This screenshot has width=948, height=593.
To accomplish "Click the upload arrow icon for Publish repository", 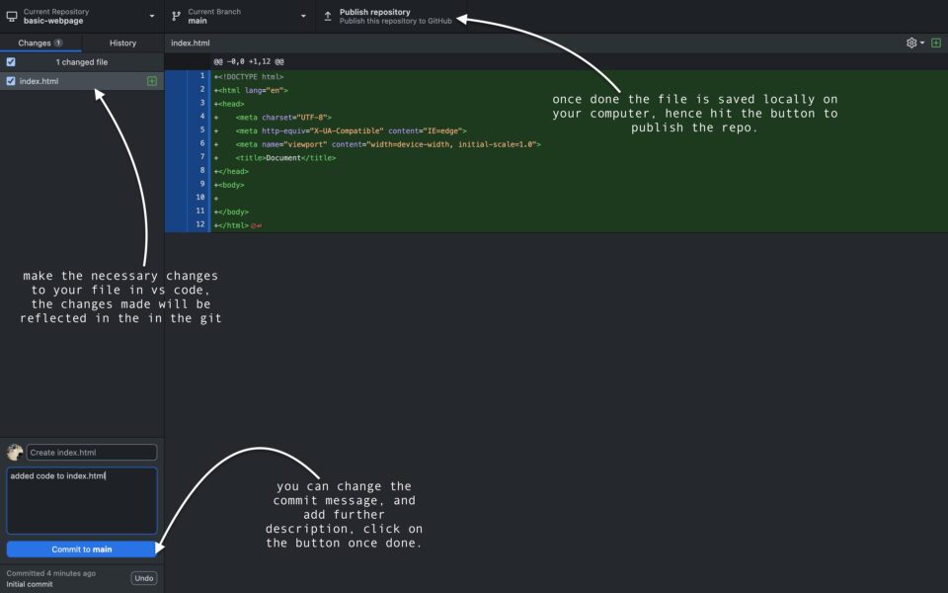I will 327,16.
